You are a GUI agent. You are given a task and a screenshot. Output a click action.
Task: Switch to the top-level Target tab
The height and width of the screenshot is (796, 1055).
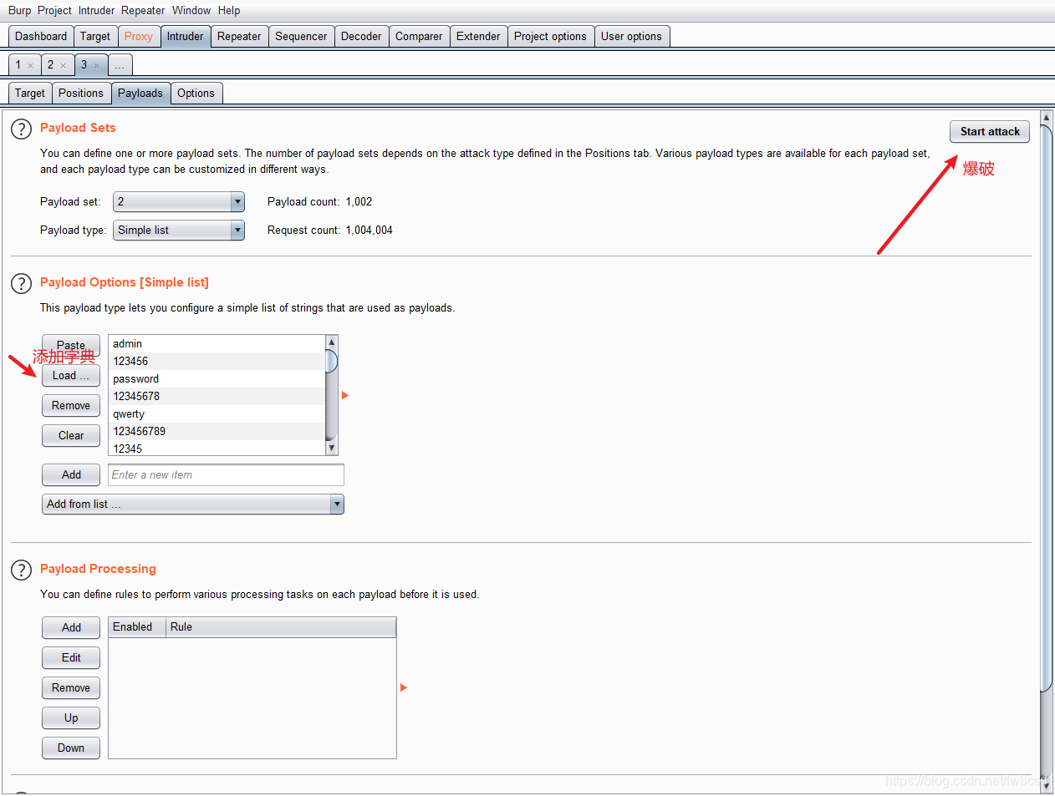95,36
